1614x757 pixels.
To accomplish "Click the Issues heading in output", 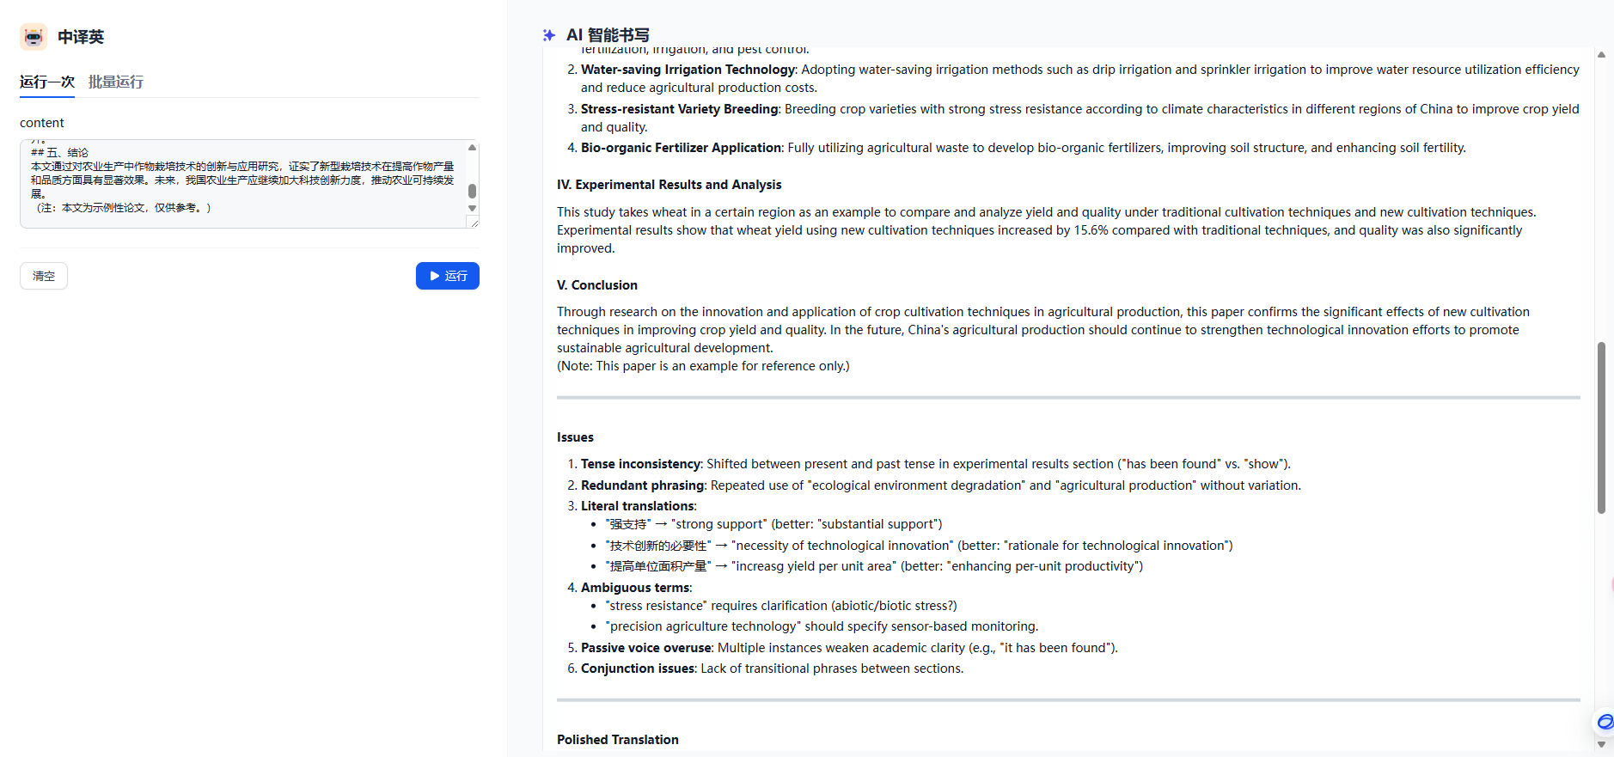I will (575, 437).
